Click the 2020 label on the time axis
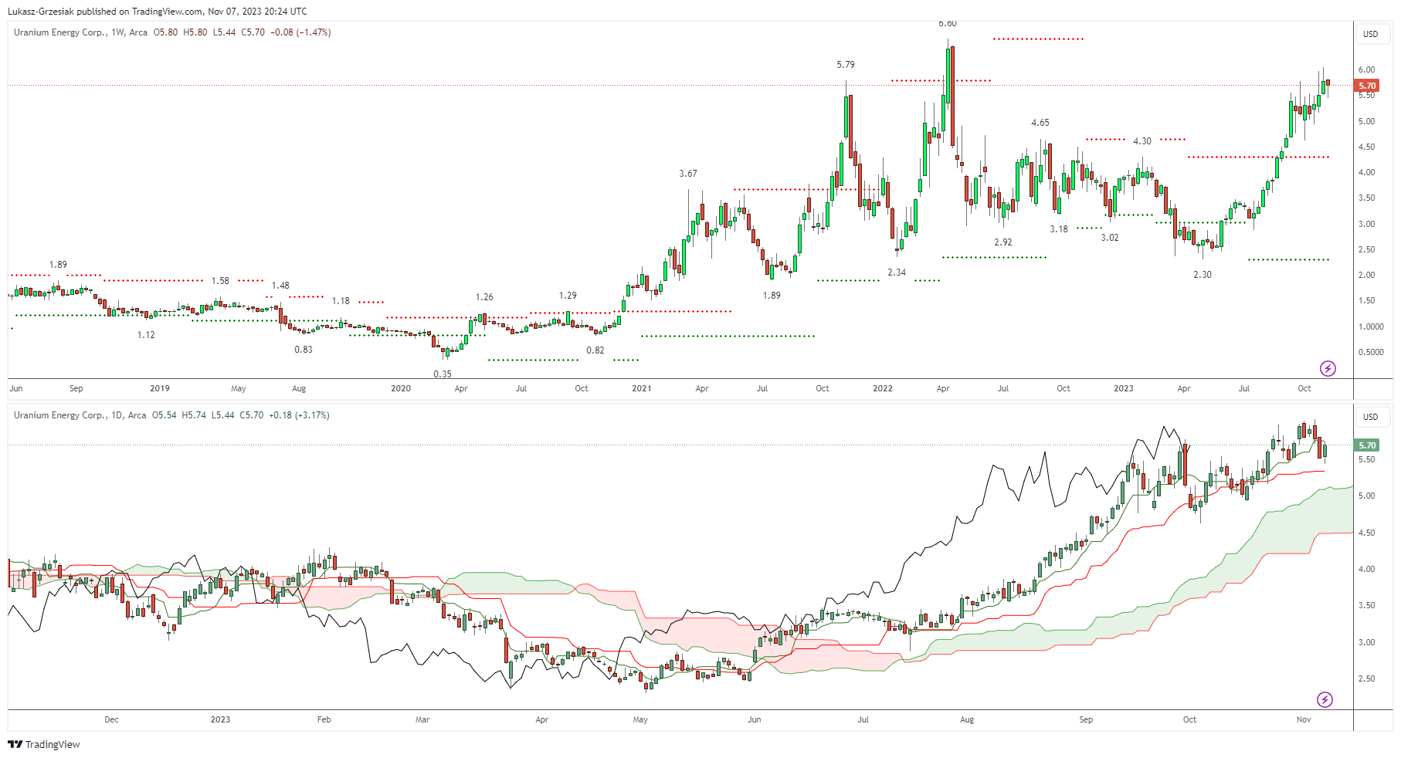Screen dimensions: 1401x758 coord(401,388)
